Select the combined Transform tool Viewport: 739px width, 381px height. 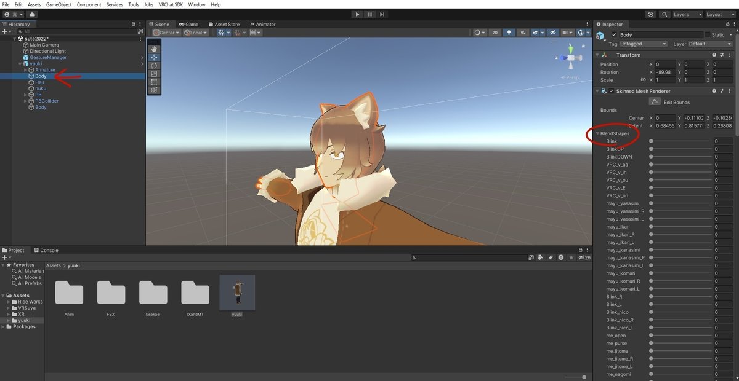click(154, 90)
